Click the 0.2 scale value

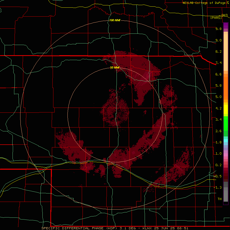pyautogui.click(x=218, y=165)
